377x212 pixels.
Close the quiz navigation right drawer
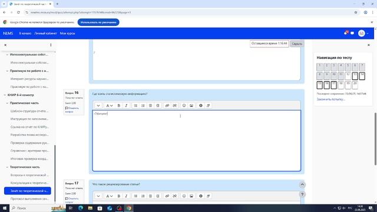(369, 45)
